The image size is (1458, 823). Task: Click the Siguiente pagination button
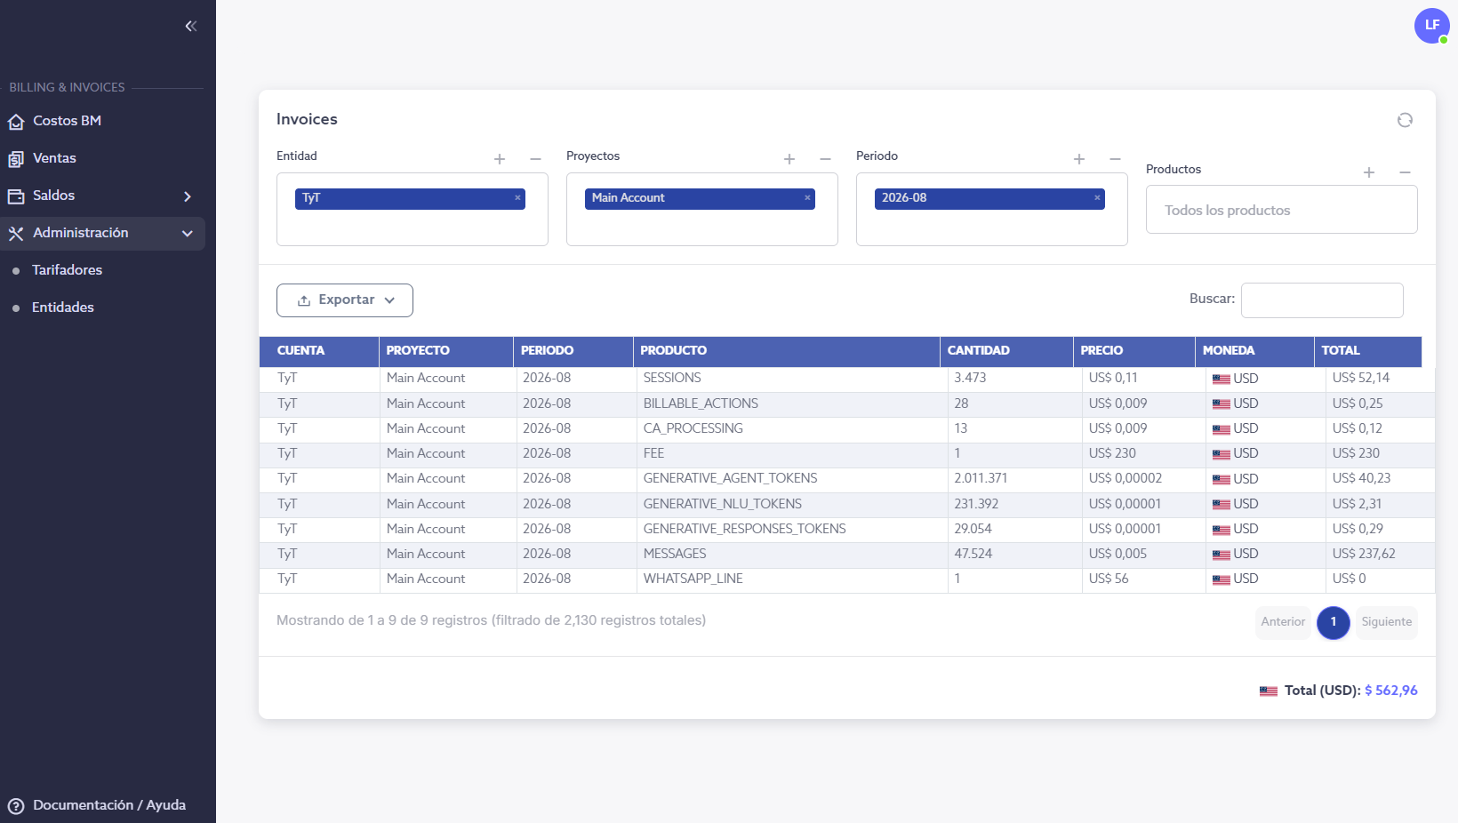pyautogui.click(x=1387, y=622)
